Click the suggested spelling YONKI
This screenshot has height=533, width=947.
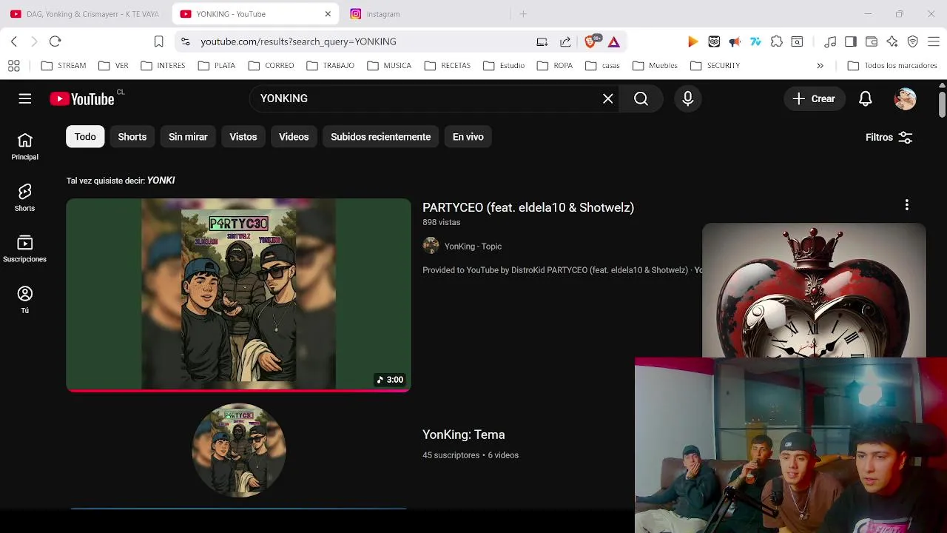[x=161, y=181]
